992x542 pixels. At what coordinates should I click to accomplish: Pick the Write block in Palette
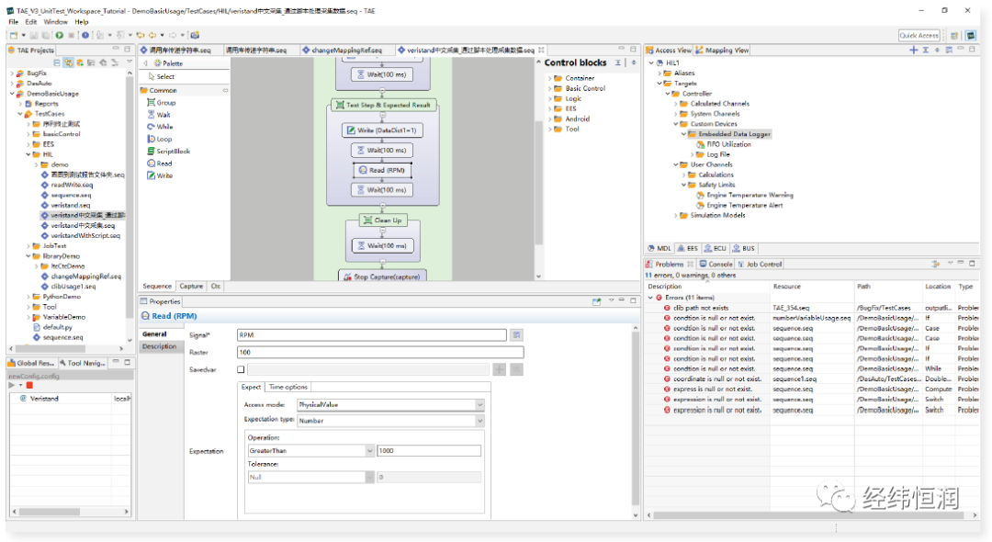pyautogui.click(x=160, y=175)
